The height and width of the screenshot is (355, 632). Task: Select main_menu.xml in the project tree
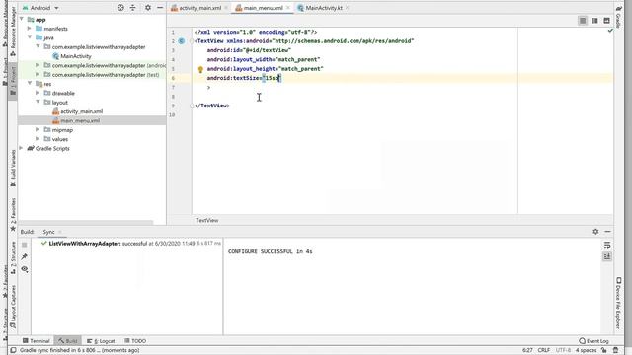tap(80, 120)
